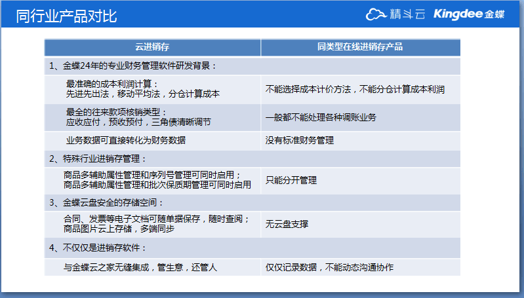Click the 精斗云 cloud logo icon
Screen dimensions: 524x298
pos(376,14)
